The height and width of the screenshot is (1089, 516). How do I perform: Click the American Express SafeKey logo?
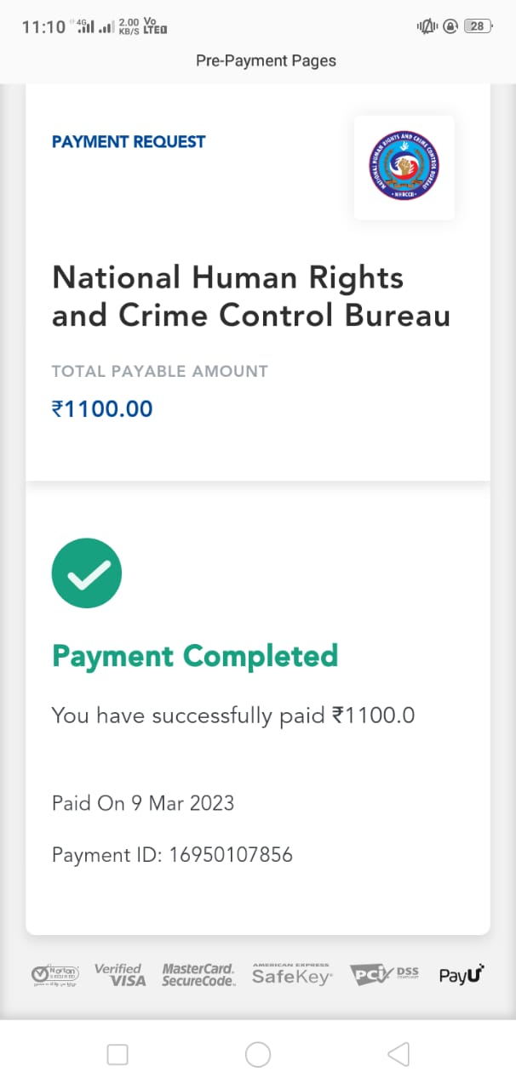292,975
